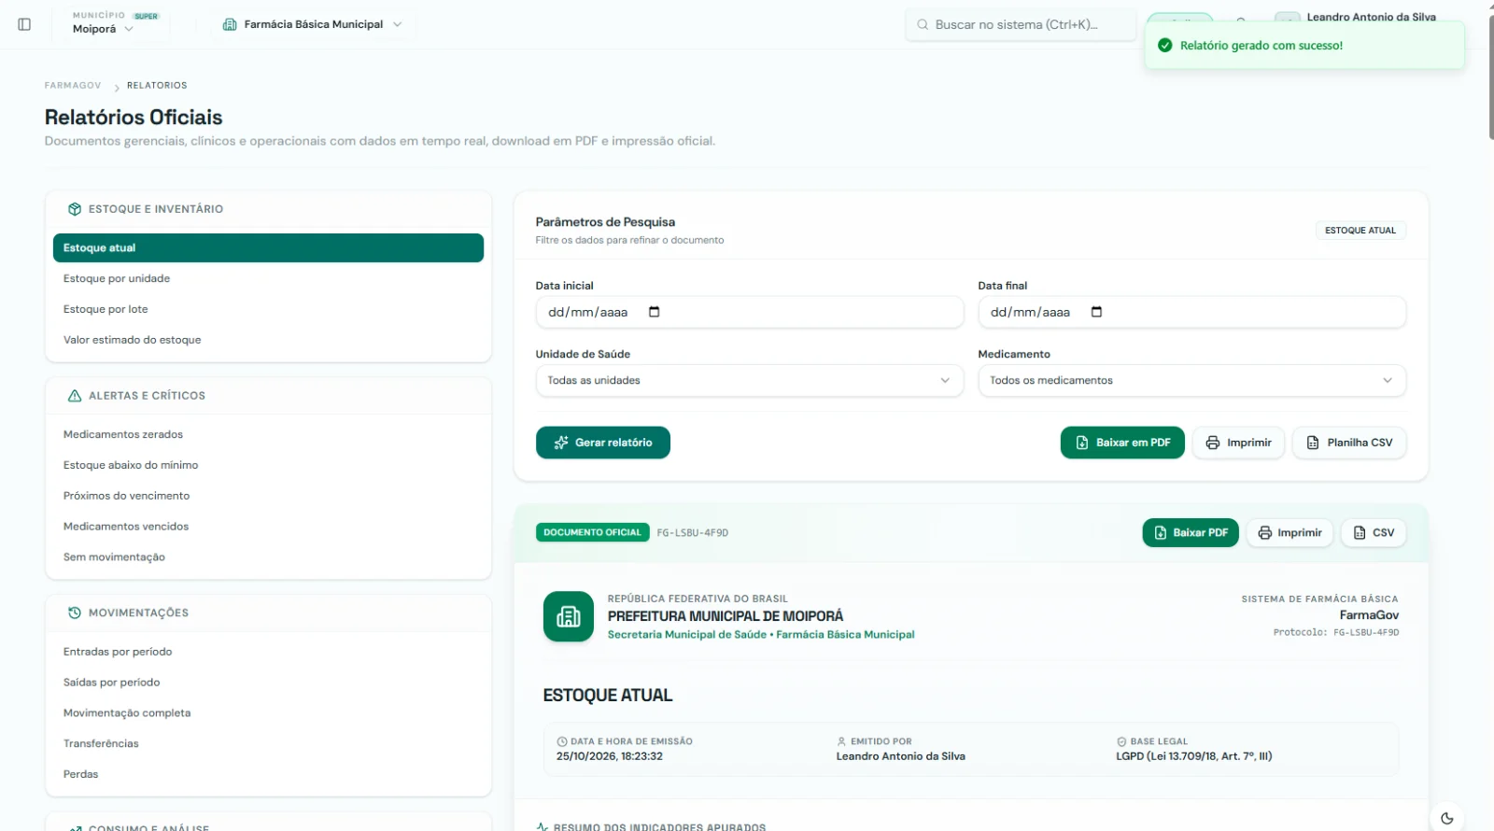1494x831 pixels.
Task: Open Sem movimentação report
Action: tap(268, 557)
